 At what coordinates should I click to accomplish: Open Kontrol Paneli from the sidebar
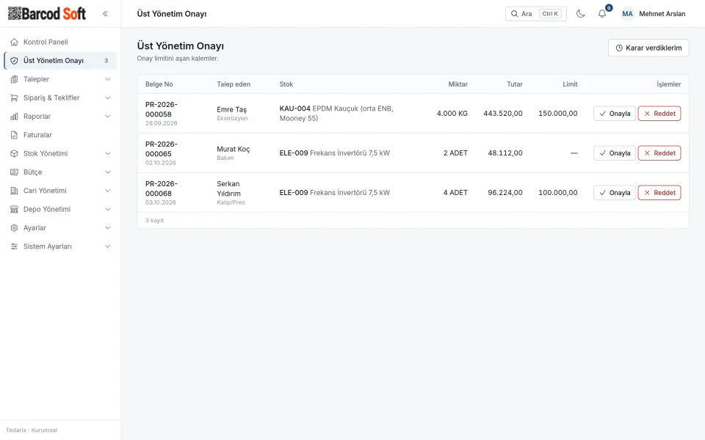click(x=60, y=43)
